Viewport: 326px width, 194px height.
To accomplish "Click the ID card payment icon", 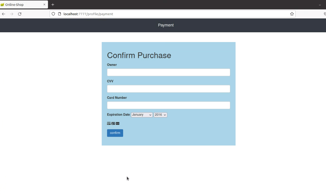I will (x=113, y=124).
